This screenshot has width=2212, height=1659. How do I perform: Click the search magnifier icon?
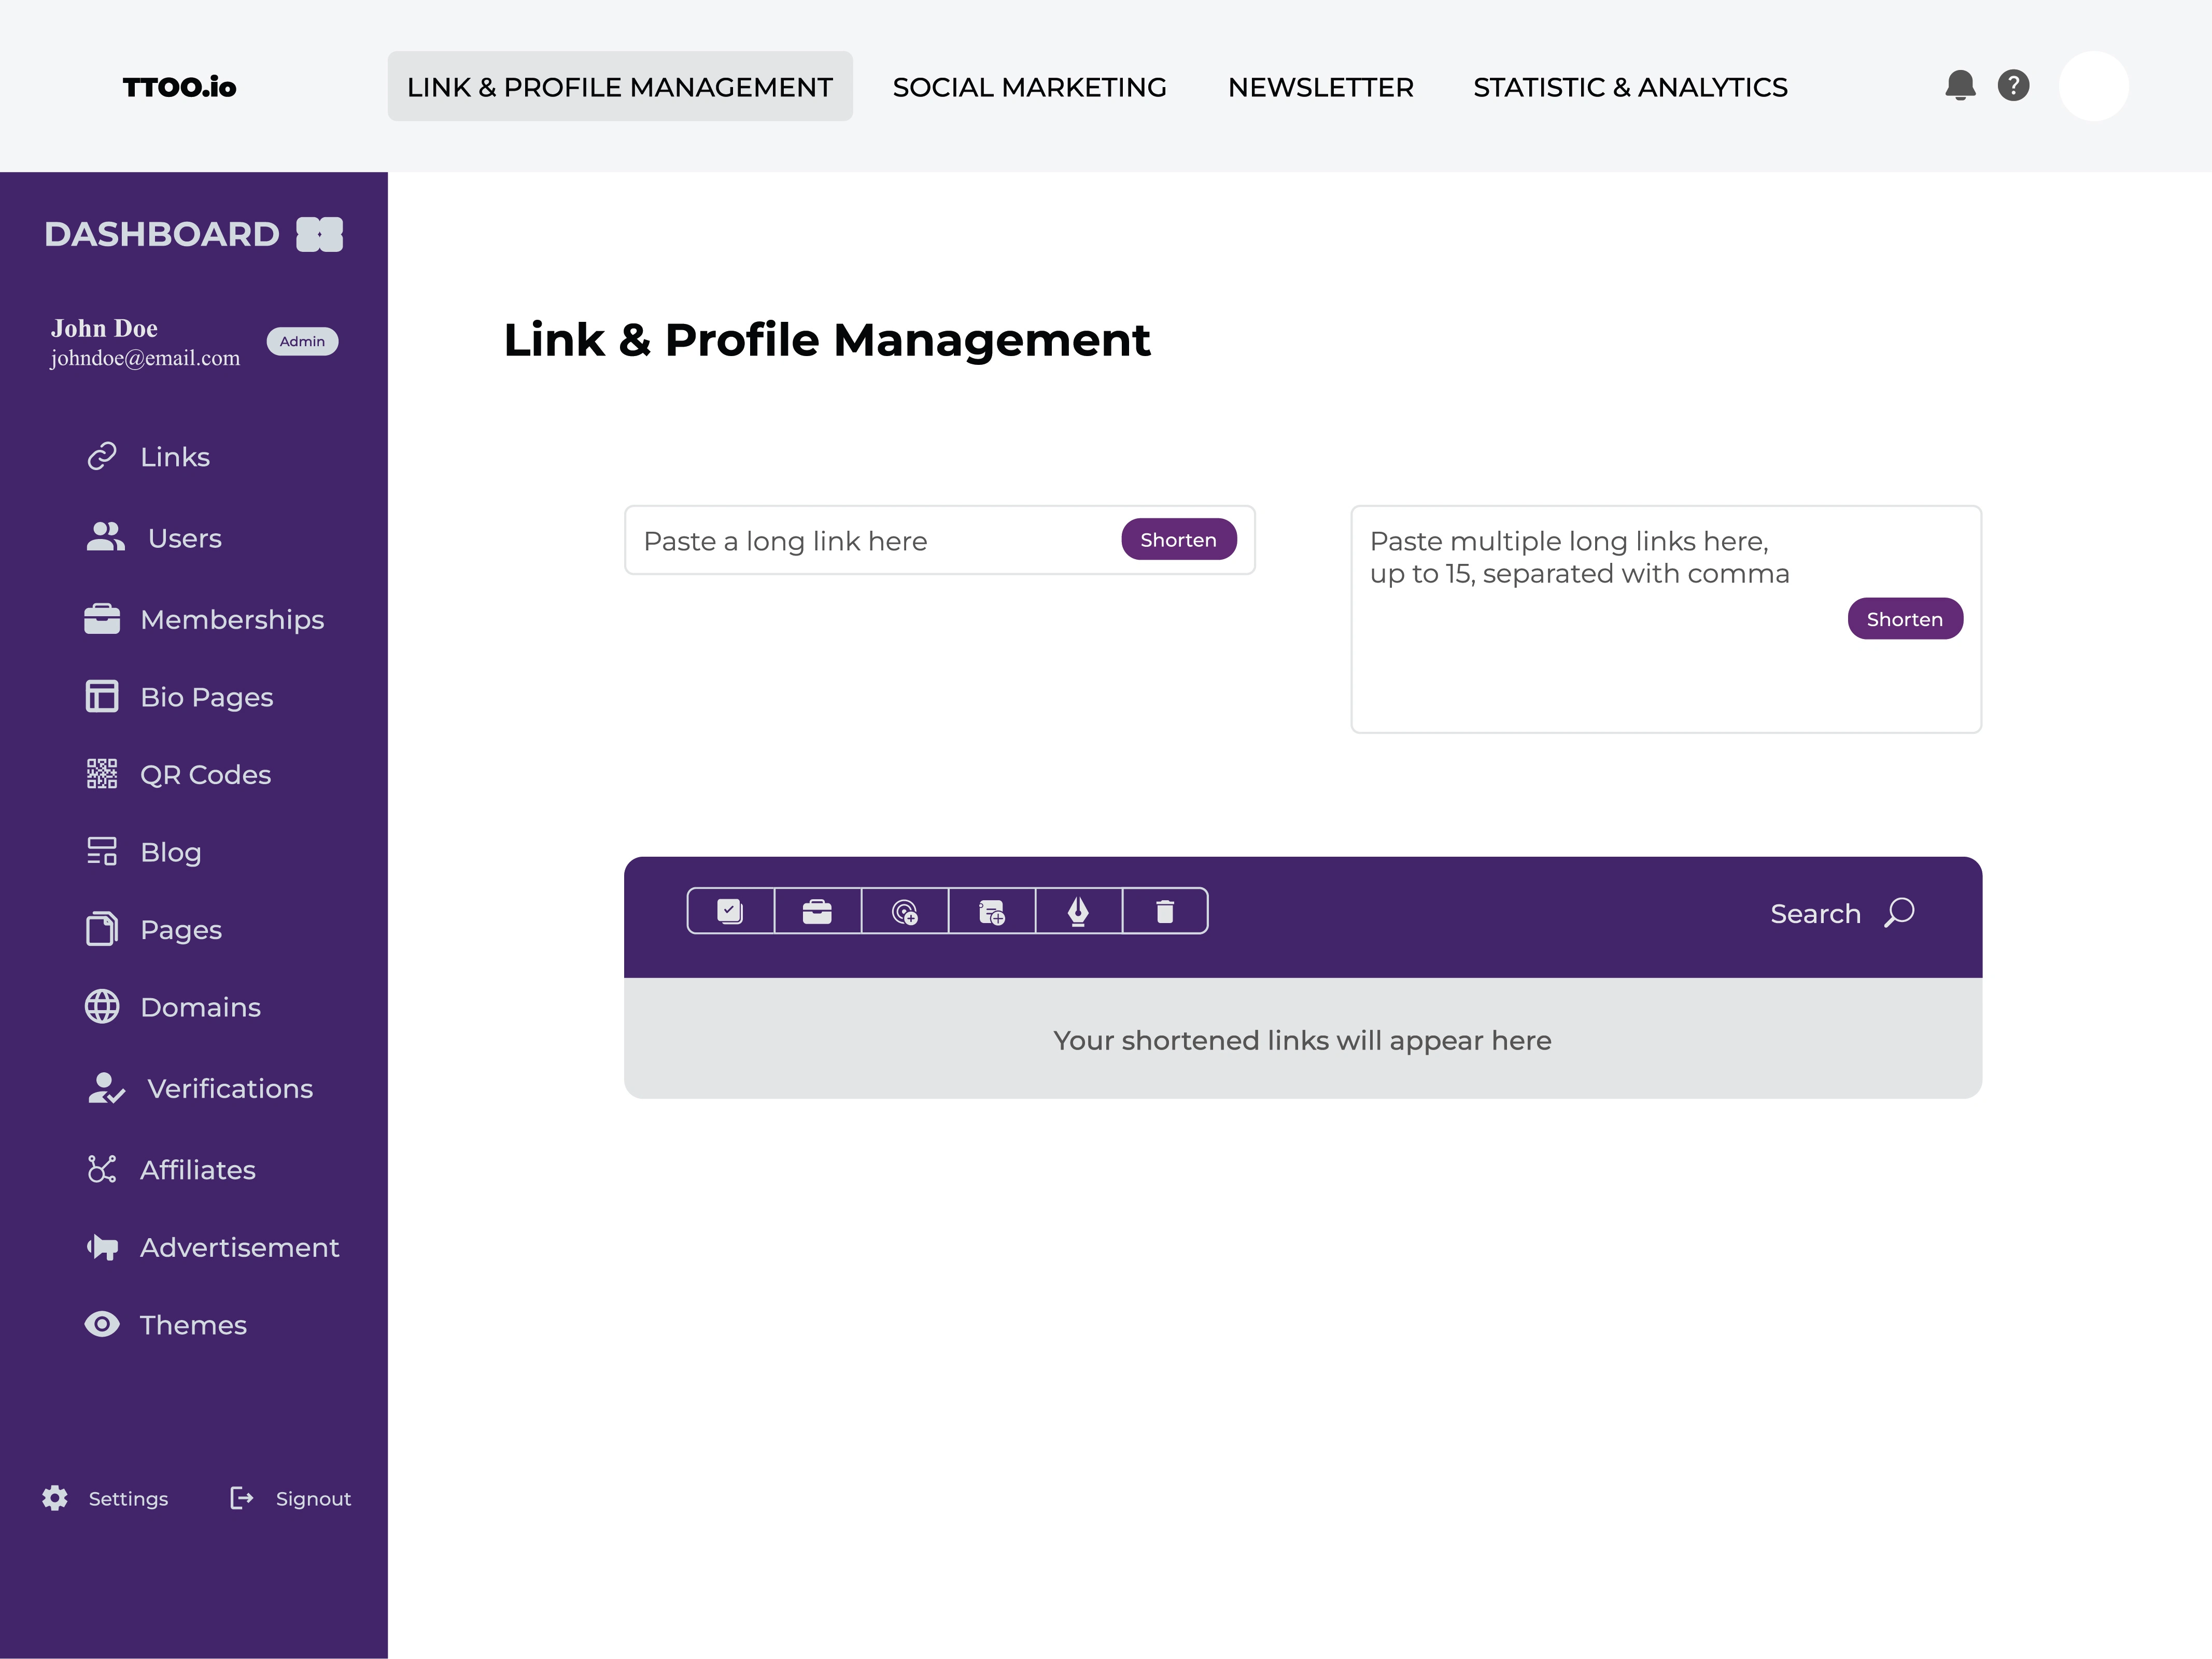coord(1899,912)
